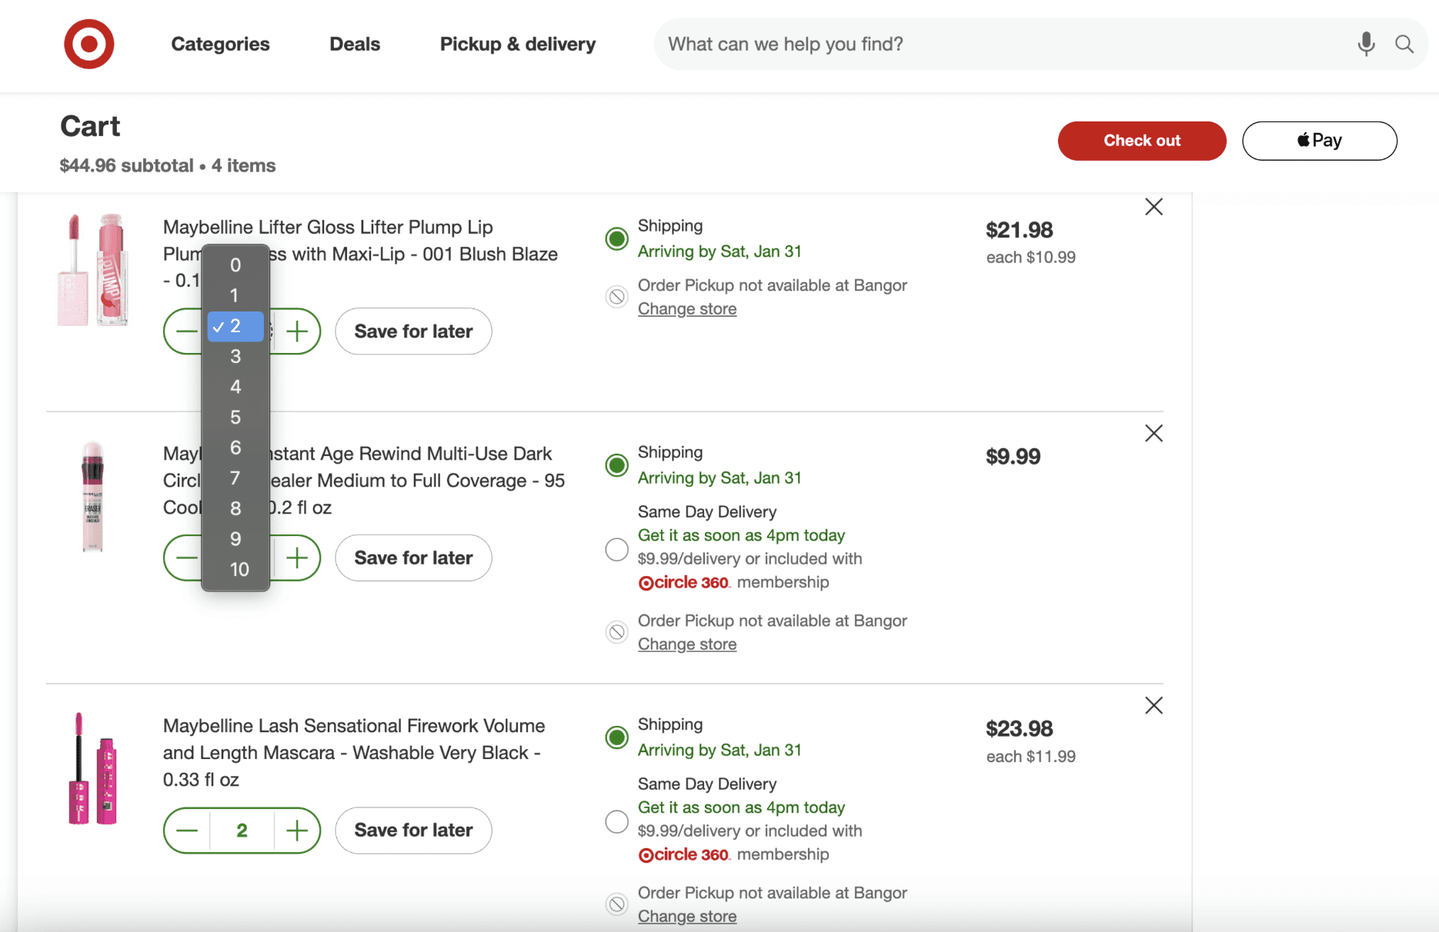Remove the Lash Sensational mascara with X
The image size is (1439, 932).
1154,706
